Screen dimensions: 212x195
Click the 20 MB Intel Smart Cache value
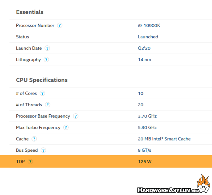pyautogui.click(x=164, y=139)
